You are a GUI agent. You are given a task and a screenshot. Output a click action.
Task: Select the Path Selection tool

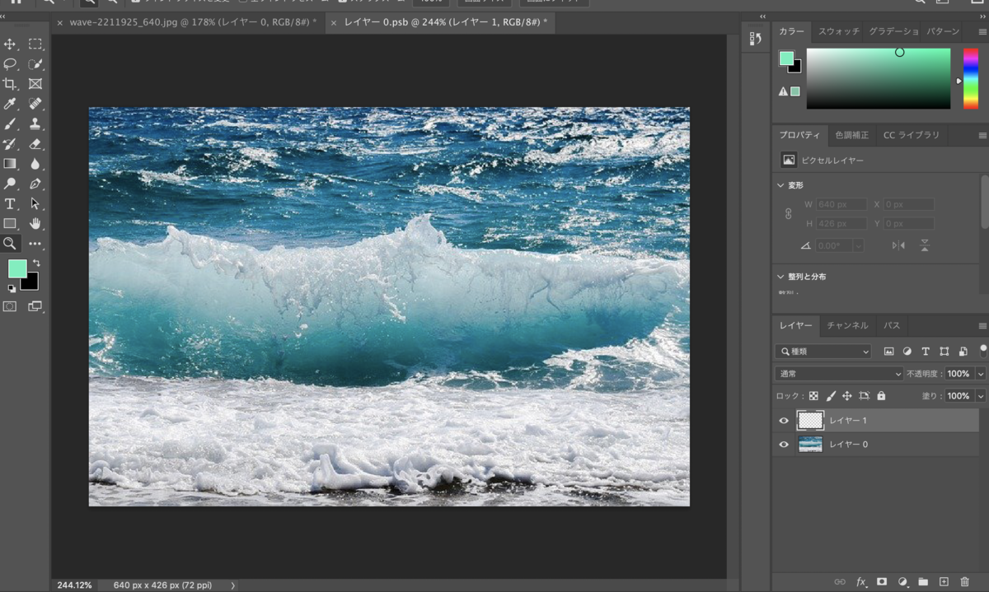(x=35, y=203)
